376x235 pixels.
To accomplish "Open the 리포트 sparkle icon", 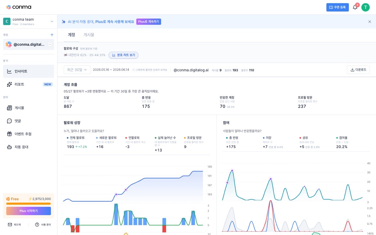I will [9, 84].
